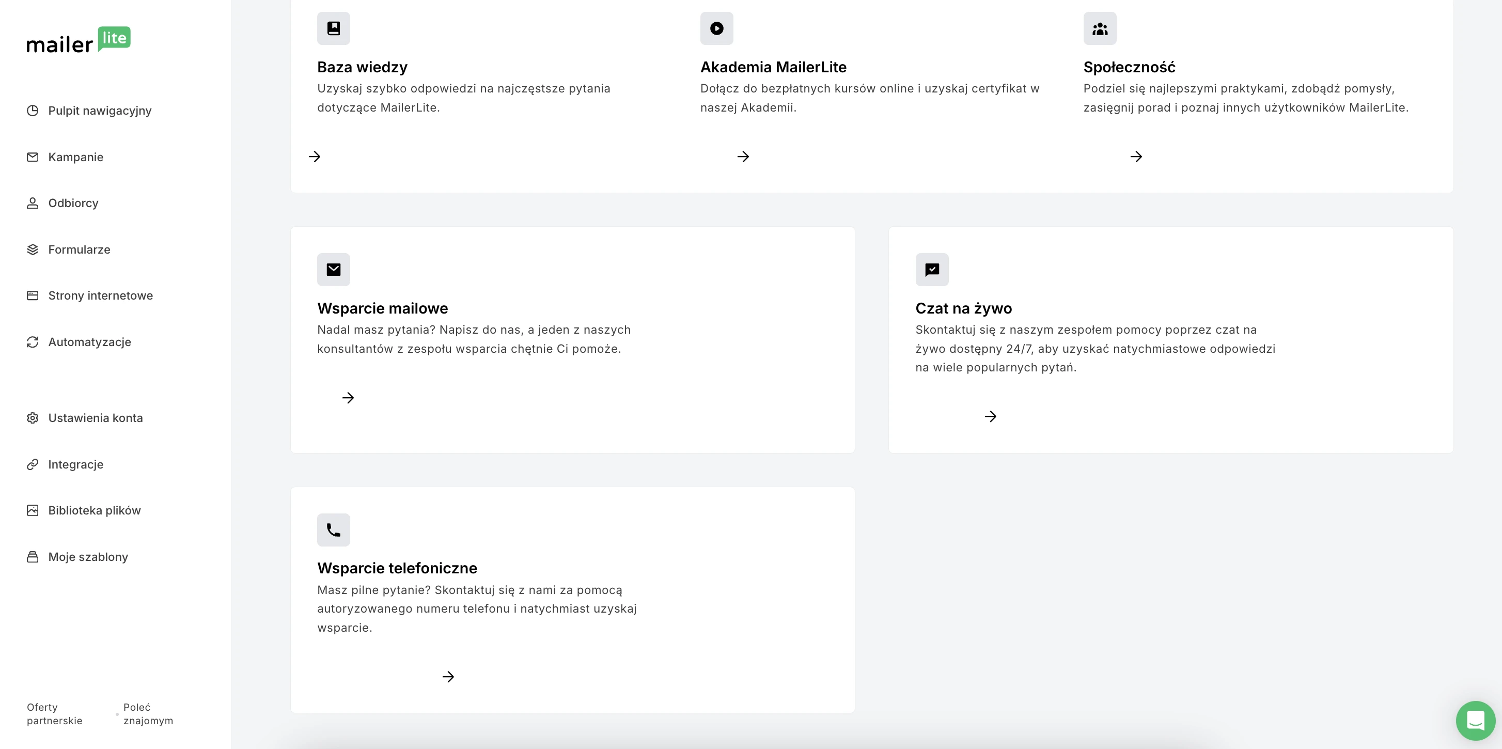Follow arrow under Akademia MailerLite card
1502x749 pixels.
click(x=743, y=157)
